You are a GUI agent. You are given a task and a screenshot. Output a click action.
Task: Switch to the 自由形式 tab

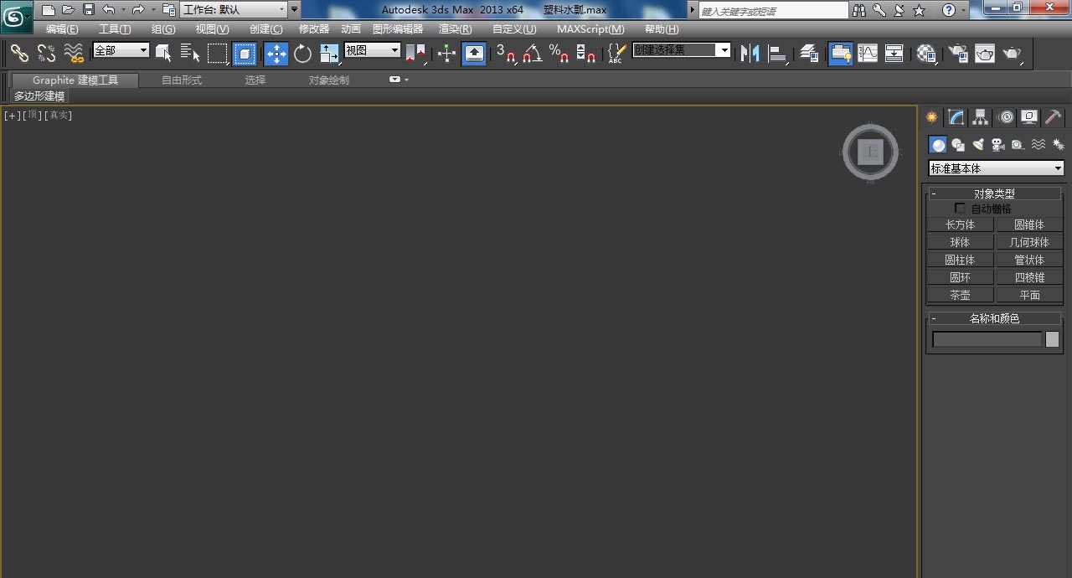coord(182,80)
